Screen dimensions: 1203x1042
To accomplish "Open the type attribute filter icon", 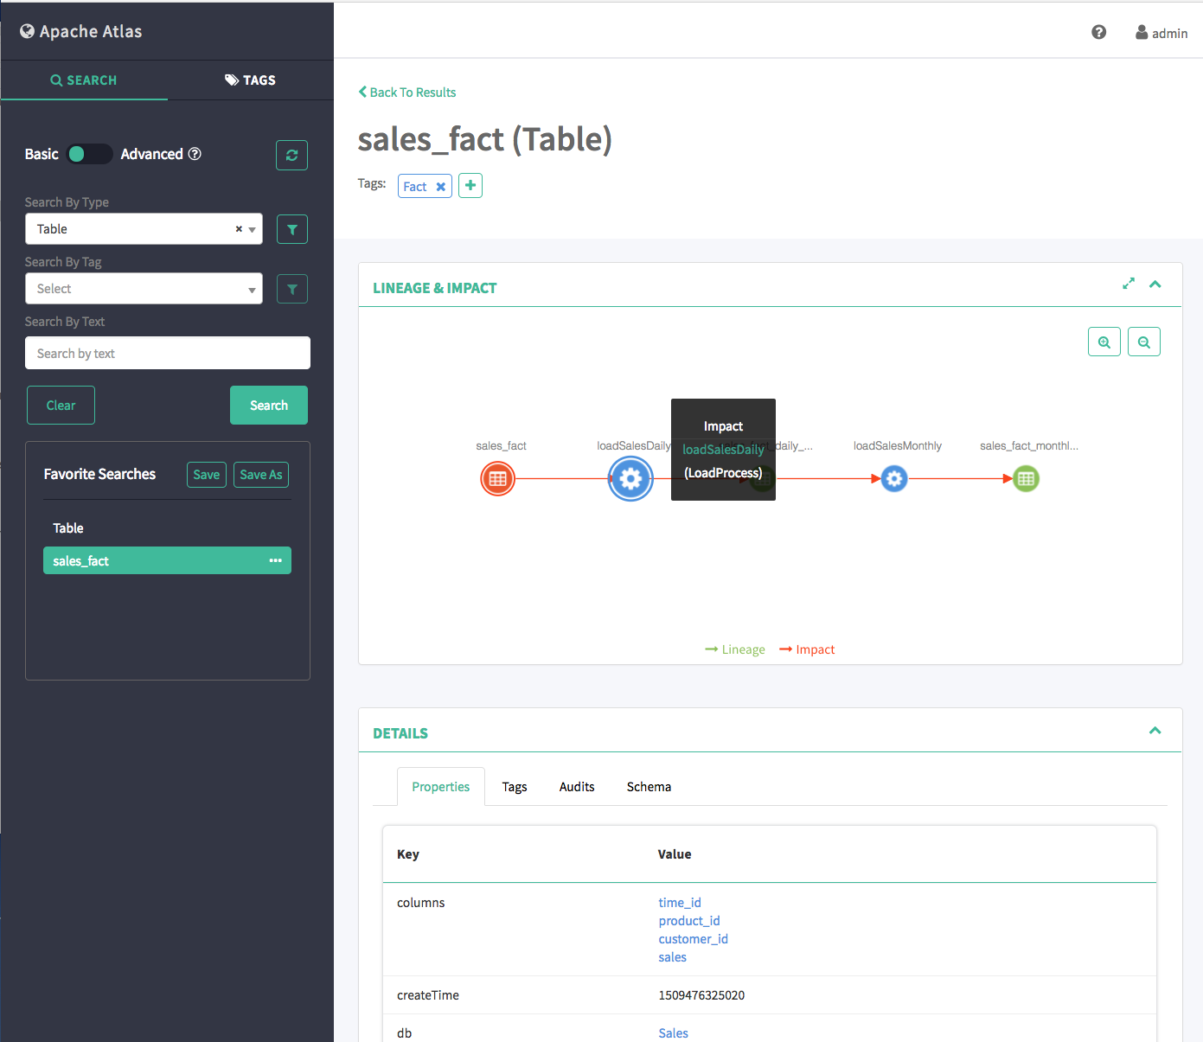I will (x=291, y=229).
